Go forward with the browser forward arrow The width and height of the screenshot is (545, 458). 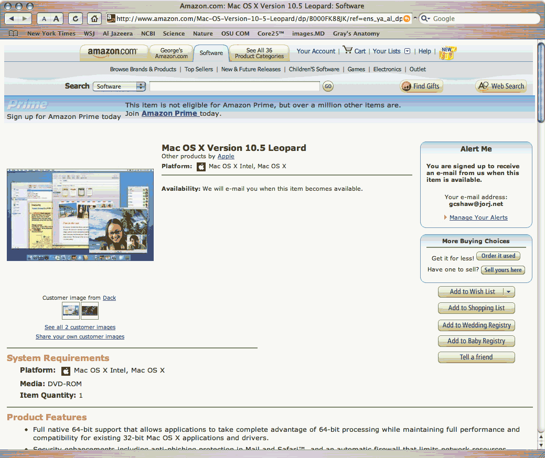tap(25, 19)
